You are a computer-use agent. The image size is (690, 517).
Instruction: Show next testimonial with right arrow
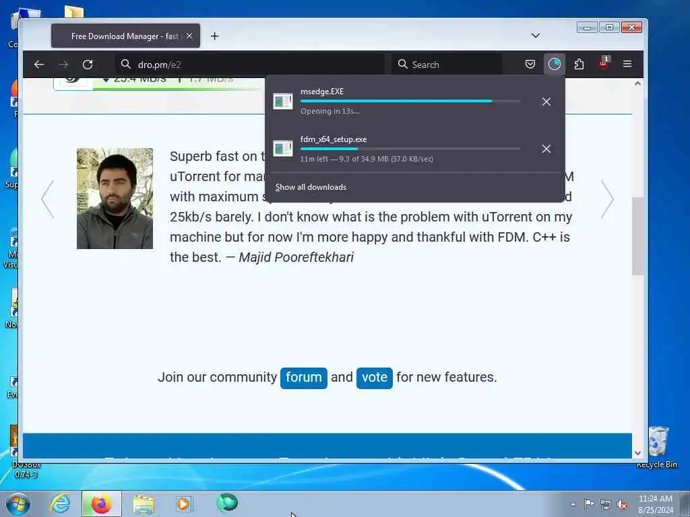607,199
